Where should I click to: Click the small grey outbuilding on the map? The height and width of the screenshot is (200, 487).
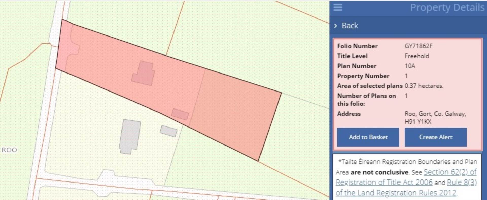(x=168, y=131)
